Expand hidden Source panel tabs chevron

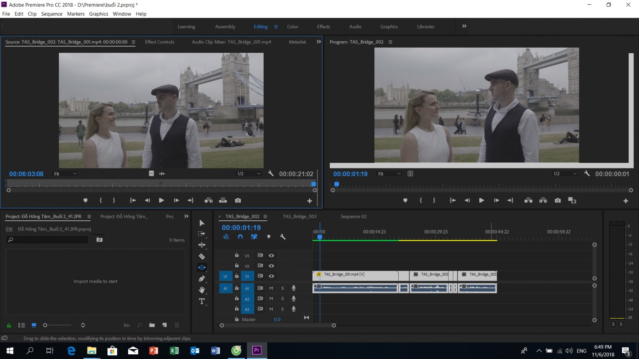coord(319,42)
